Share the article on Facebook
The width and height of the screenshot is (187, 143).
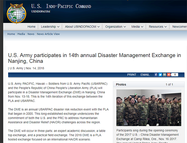point(156,75)
